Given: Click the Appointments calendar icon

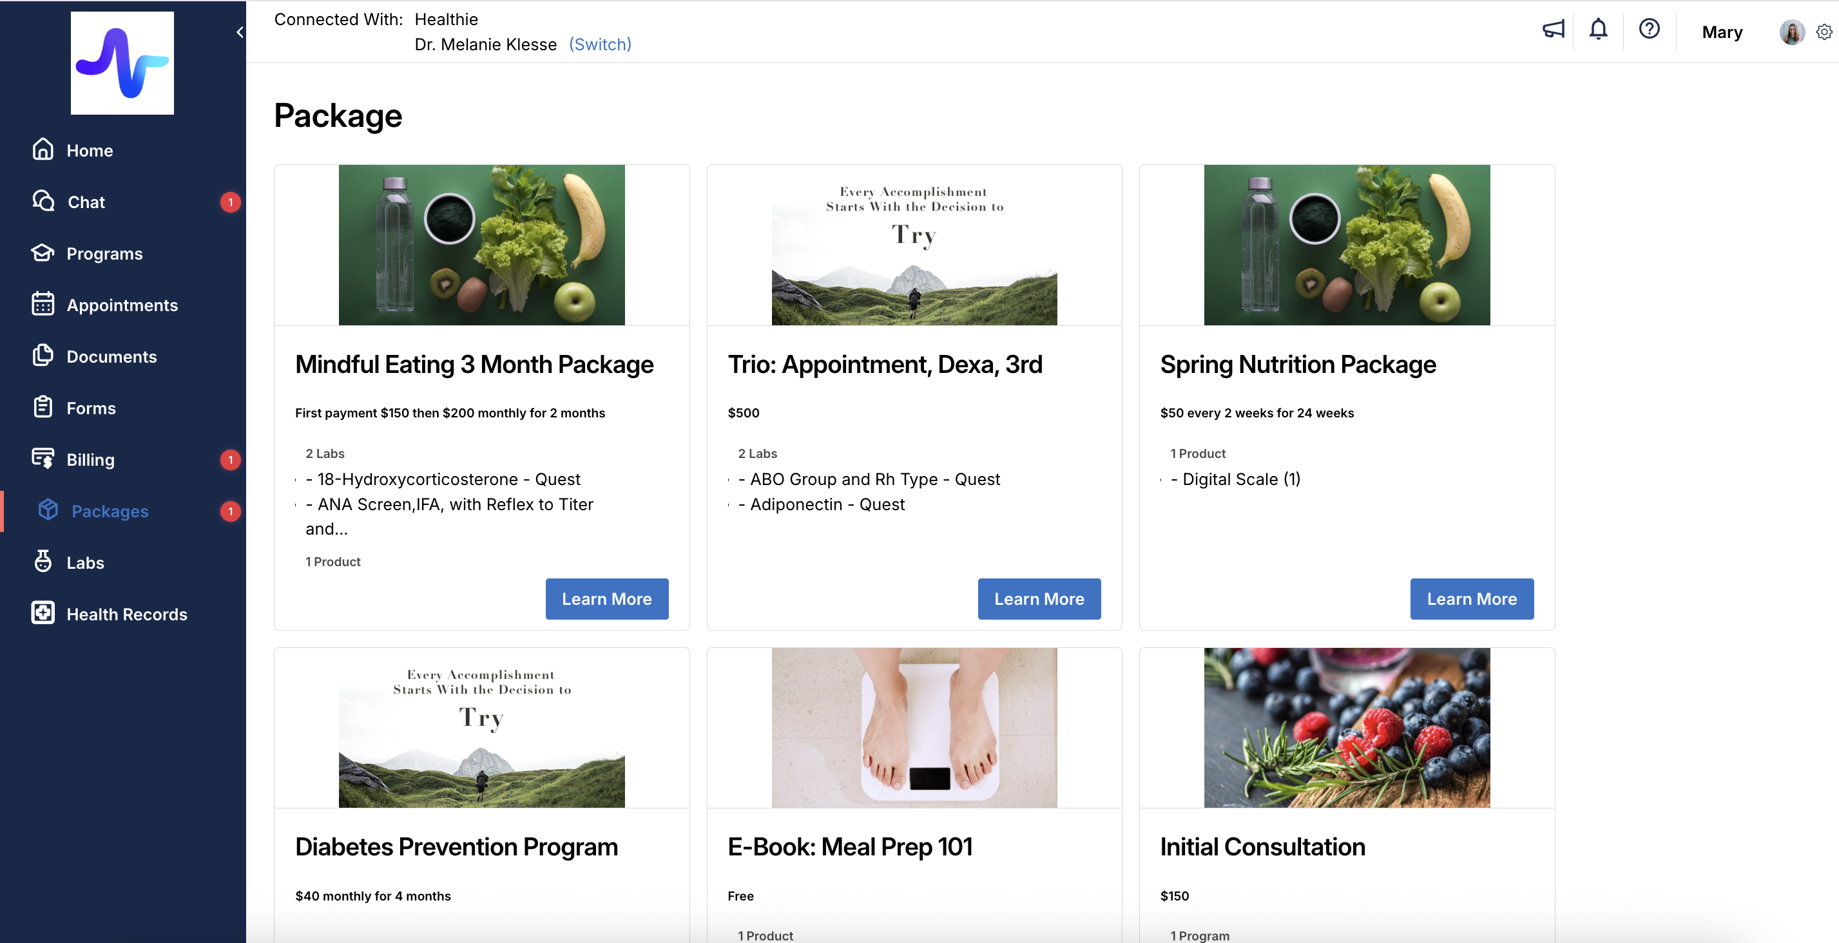Looking at the screenshot, I should coord(43,304).
